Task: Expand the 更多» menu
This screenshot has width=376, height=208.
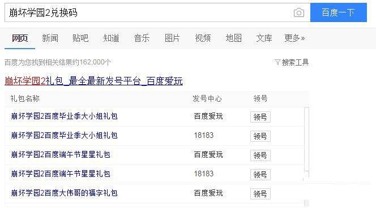Action: [x=294, y=38]
